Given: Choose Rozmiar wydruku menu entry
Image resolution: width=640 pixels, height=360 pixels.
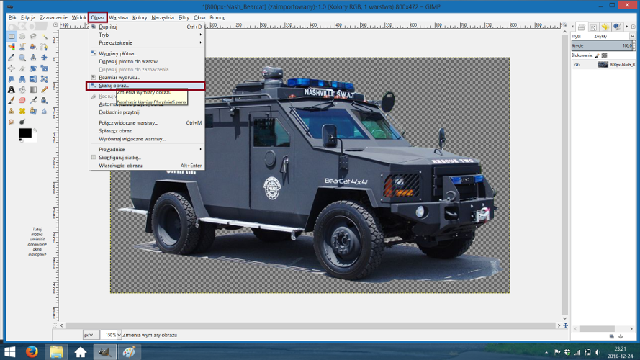Looking at the screenshot, I should 147,78.
